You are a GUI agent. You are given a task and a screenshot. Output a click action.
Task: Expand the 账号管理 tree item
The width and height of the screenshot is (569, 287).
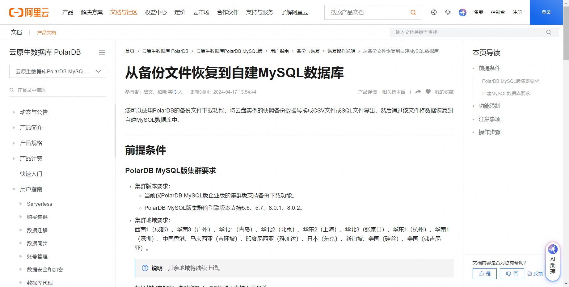pos(21,256)
